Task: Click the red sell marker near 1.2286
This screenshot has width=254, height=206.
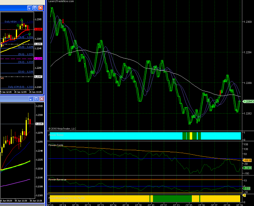Action: point(220,92)
